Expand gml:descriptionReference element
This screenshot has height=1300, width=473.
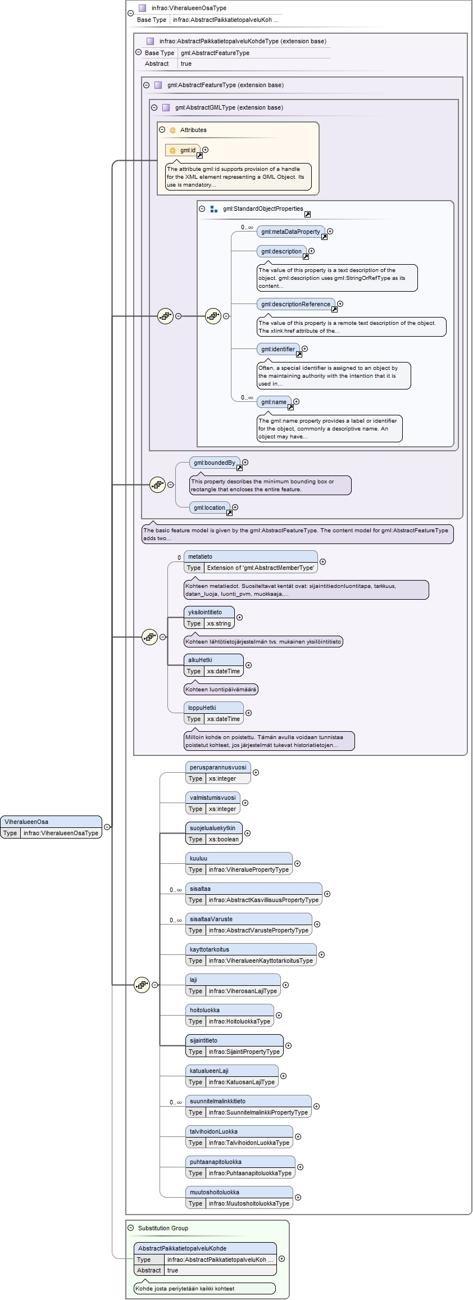(340, 304)
